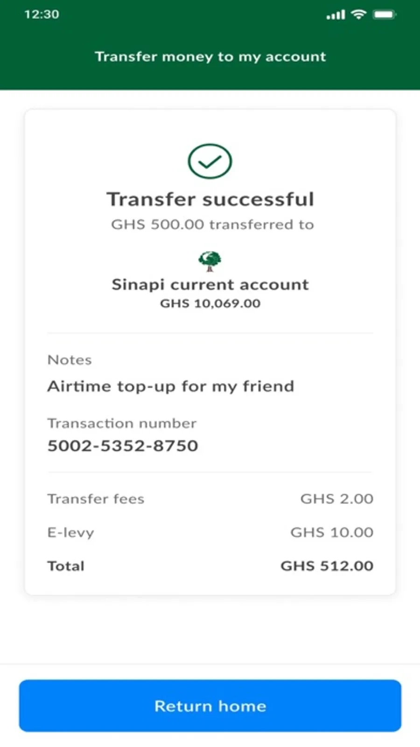
Task: Tap transaction number 5002-5352-8750
Action: pyautogui.click(x=123, y=445)
